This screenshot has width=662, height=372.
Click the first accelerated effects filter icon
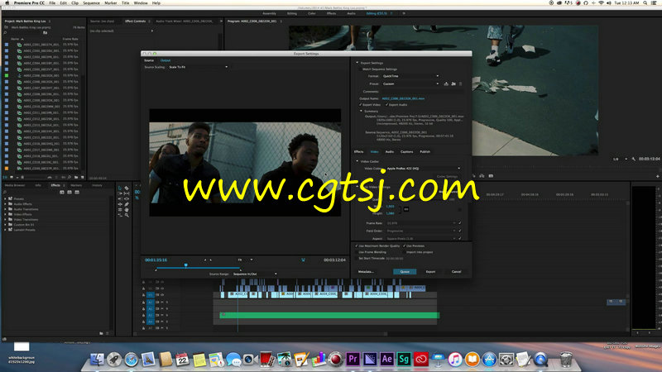pyautogui.click(x=62, y=193)
